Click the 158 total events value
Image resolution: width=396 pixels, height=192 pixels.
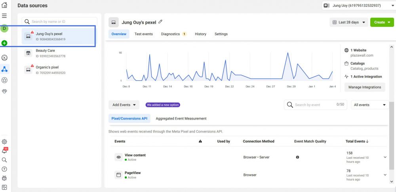coord(350,153)
